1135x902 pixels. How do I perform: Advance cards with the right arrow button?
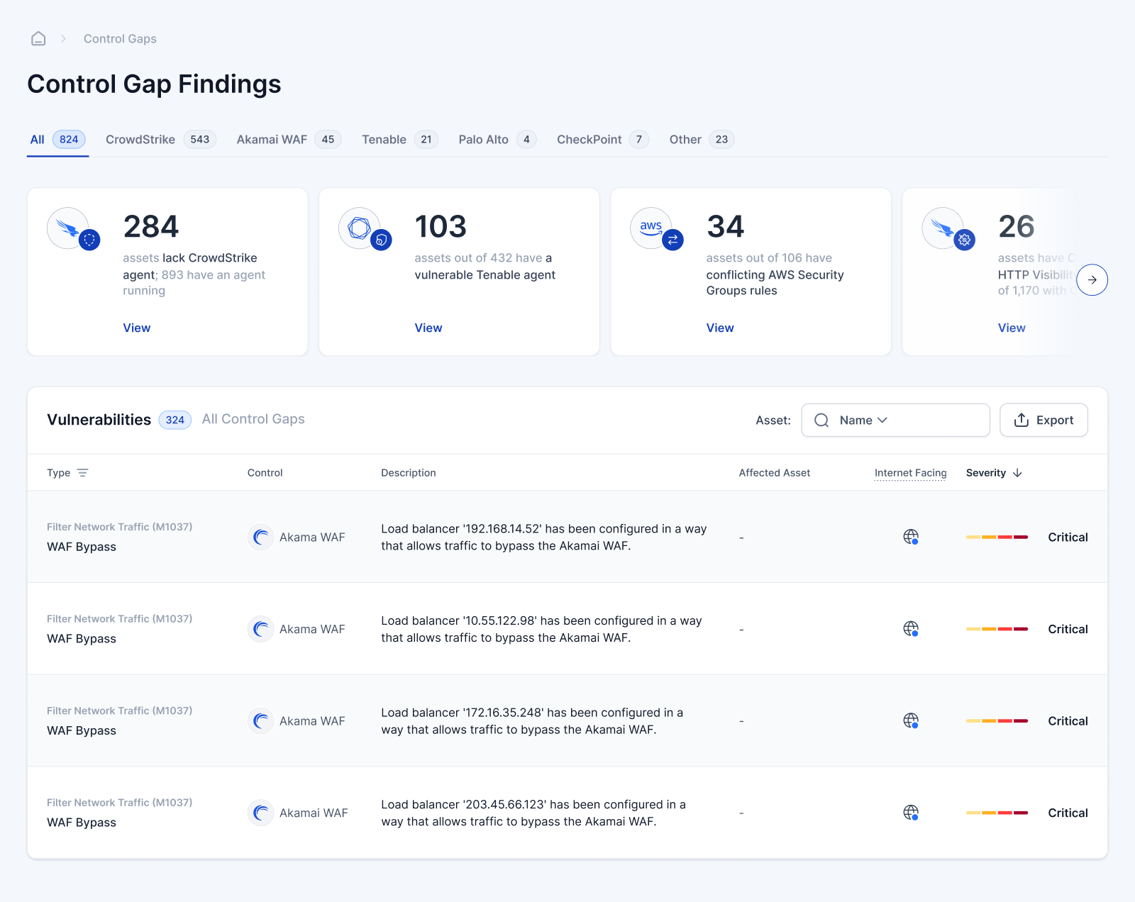coord(1092,280)
